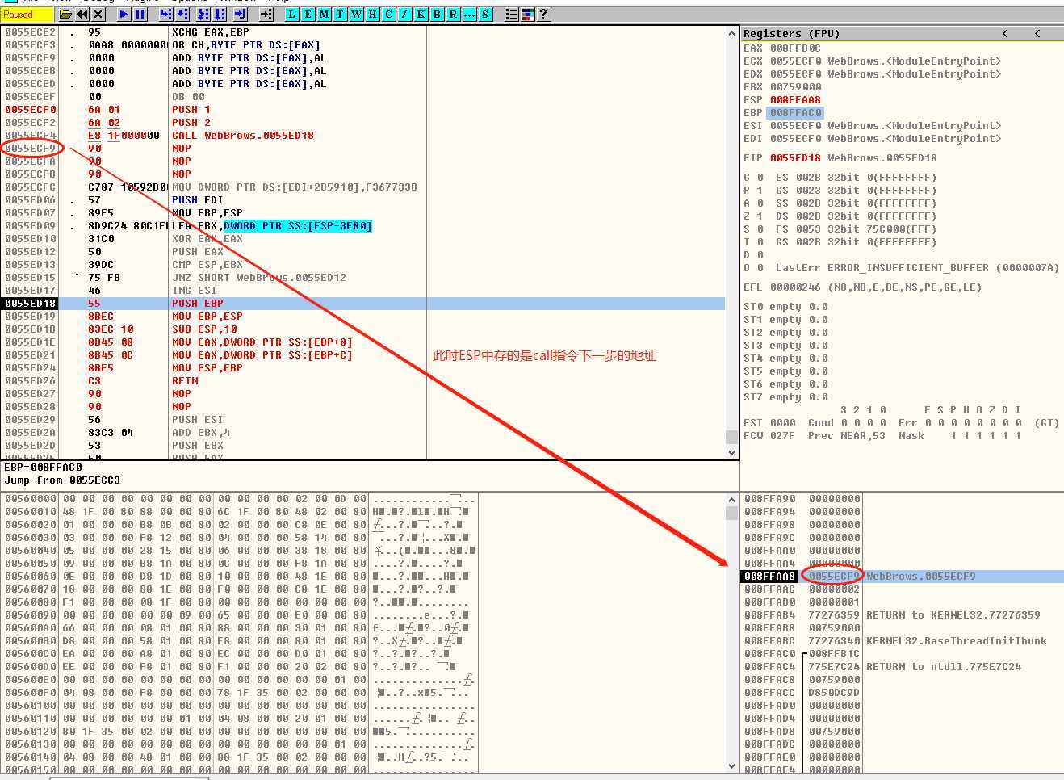Click the FST 0000 status word line
1064x780 pixels.
point(901,423)
